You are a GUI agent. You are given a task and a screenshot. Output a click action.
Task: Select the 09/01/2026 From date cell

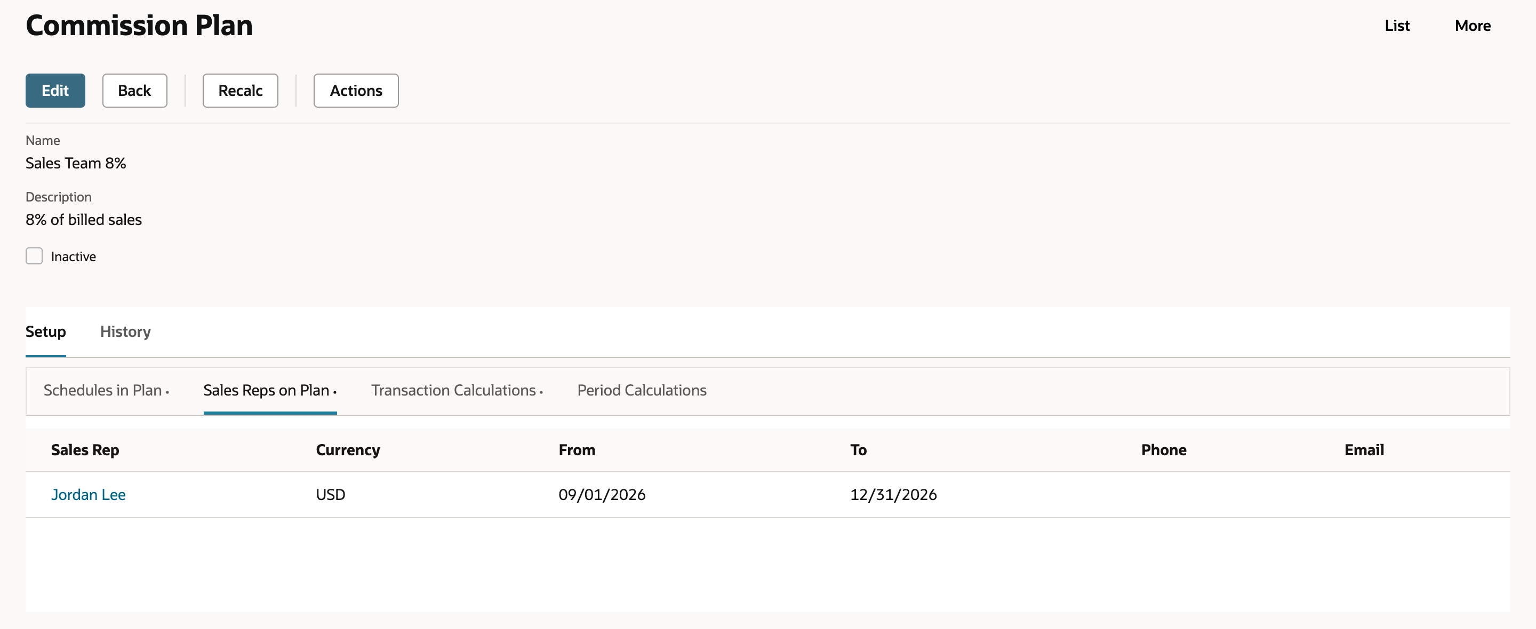click(x=602, y=495)
